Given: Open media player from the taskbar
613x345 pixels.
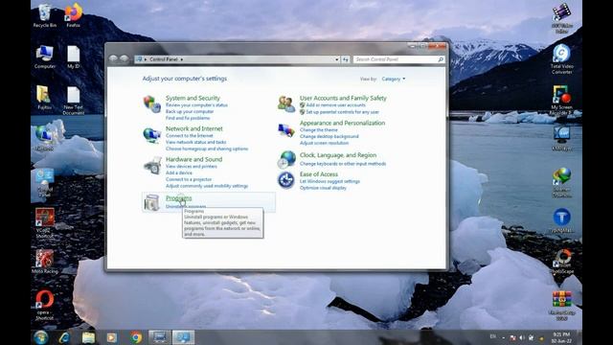Looking at the screenshot, I should click(112, 337).
